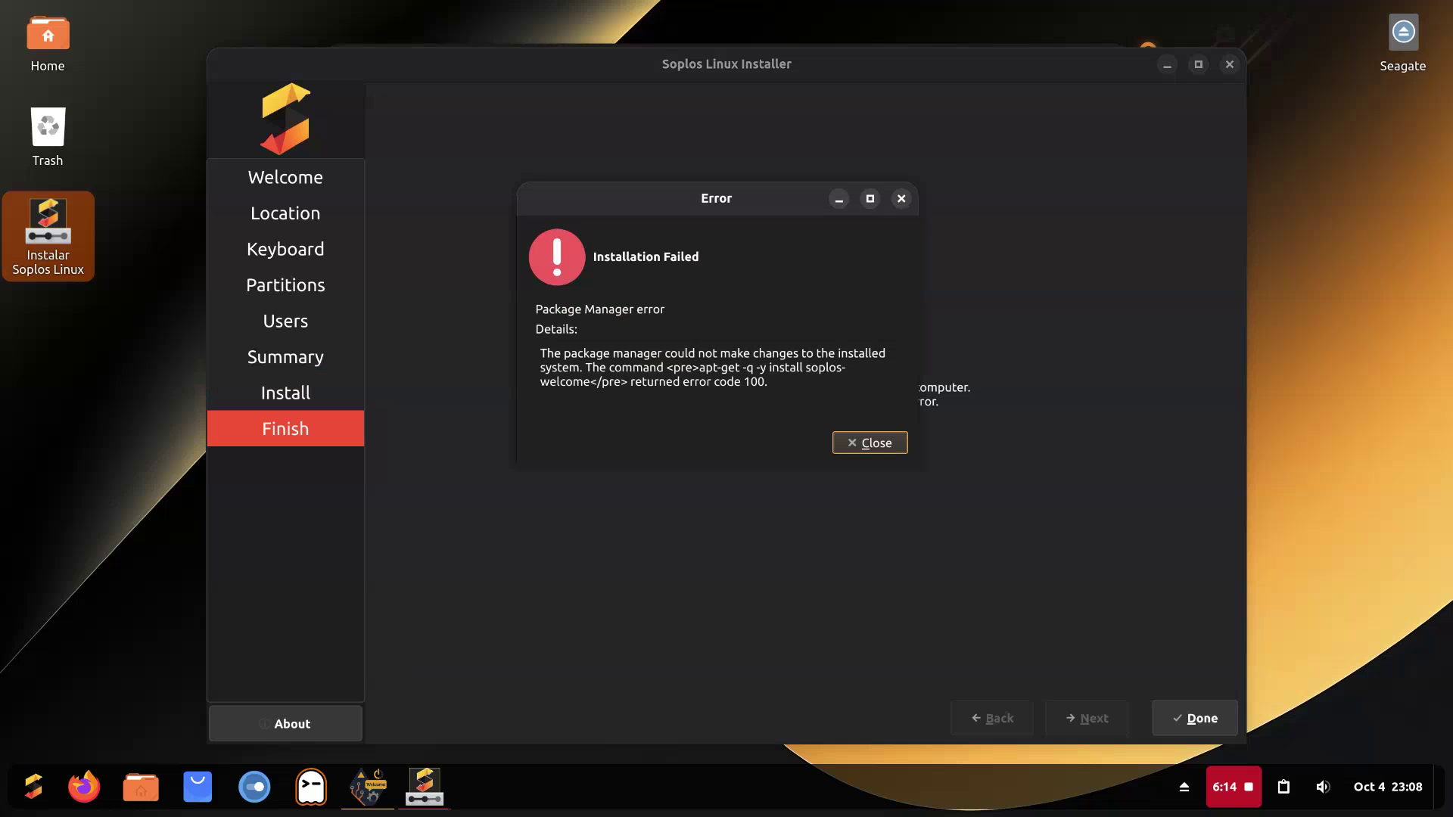Launch Instalar Soplos Linux desktop icon
1453x817 pixels.
48,236
